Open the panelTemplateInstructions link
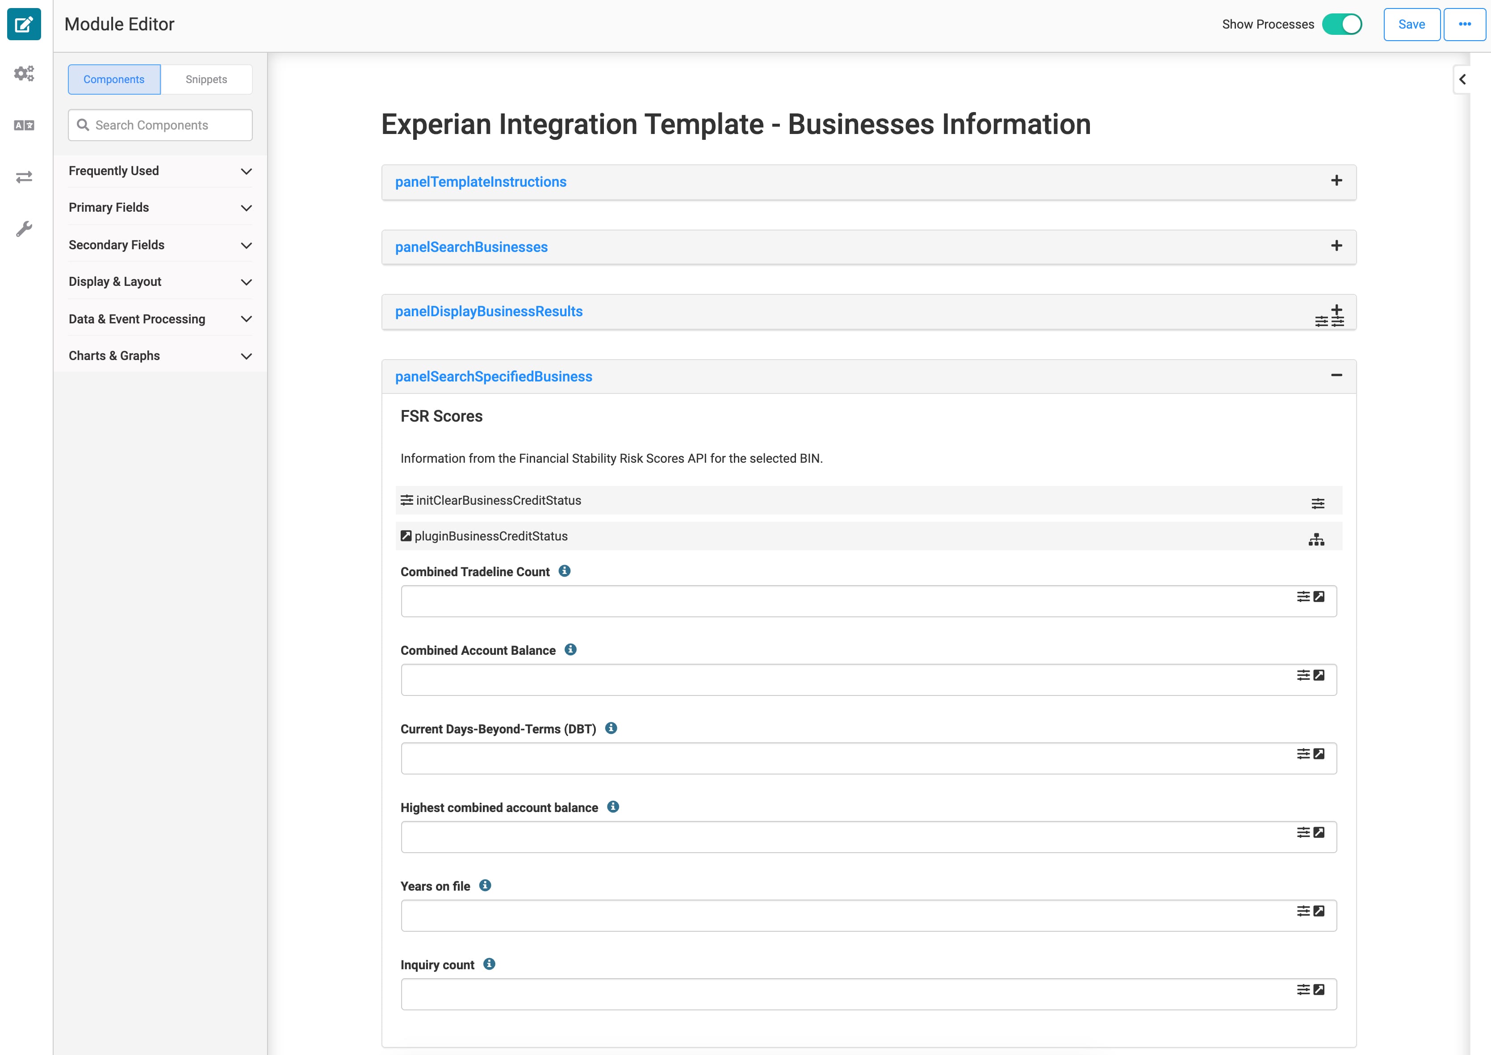Image resolution: width=1491 pixels, height=1055 pixels. point(481,182)
